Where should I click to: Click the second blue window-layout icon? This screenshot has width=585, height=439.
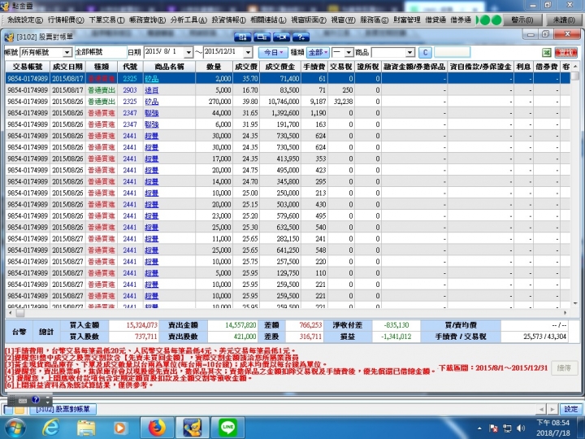tap(262, 37)
